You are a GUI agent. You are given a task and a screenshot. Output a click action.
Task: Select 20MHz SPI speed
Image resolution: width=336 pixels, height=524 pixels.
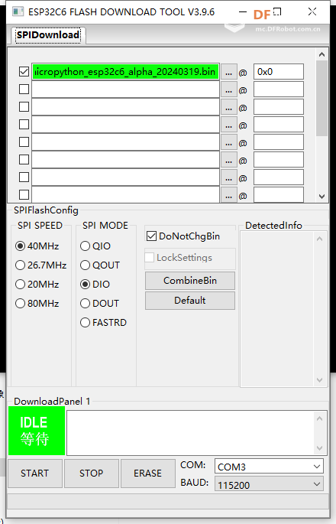coord(37,284)
